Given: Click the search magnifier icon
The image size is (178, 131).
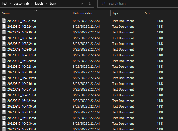Looking at the screenshot, I should point(103,4).
